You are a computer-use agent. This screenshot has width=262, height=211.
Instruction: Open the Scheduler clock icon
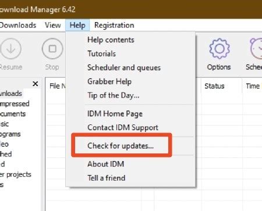256,49
